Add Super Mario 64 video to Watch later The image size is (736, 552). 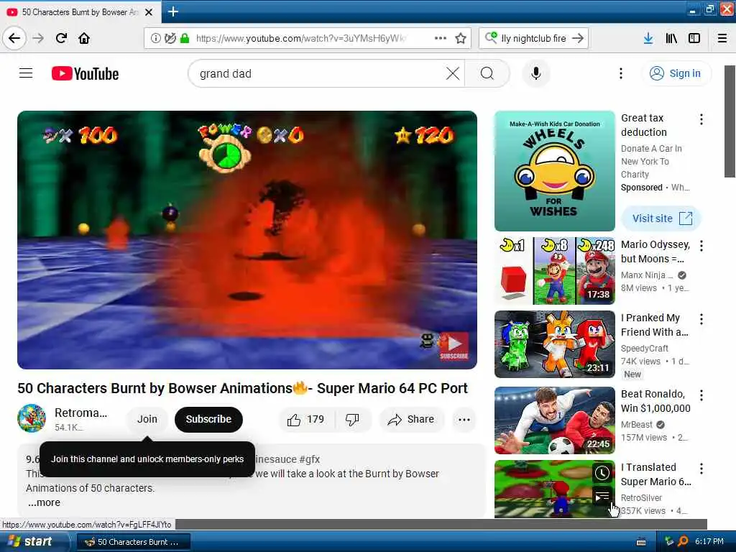(602, 473)
